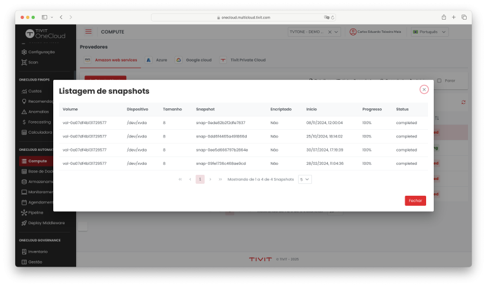Toggle the hamburger menu next to COMPUTE
Image resolution: width=487 pixels, height=287 pixels.
88,32
